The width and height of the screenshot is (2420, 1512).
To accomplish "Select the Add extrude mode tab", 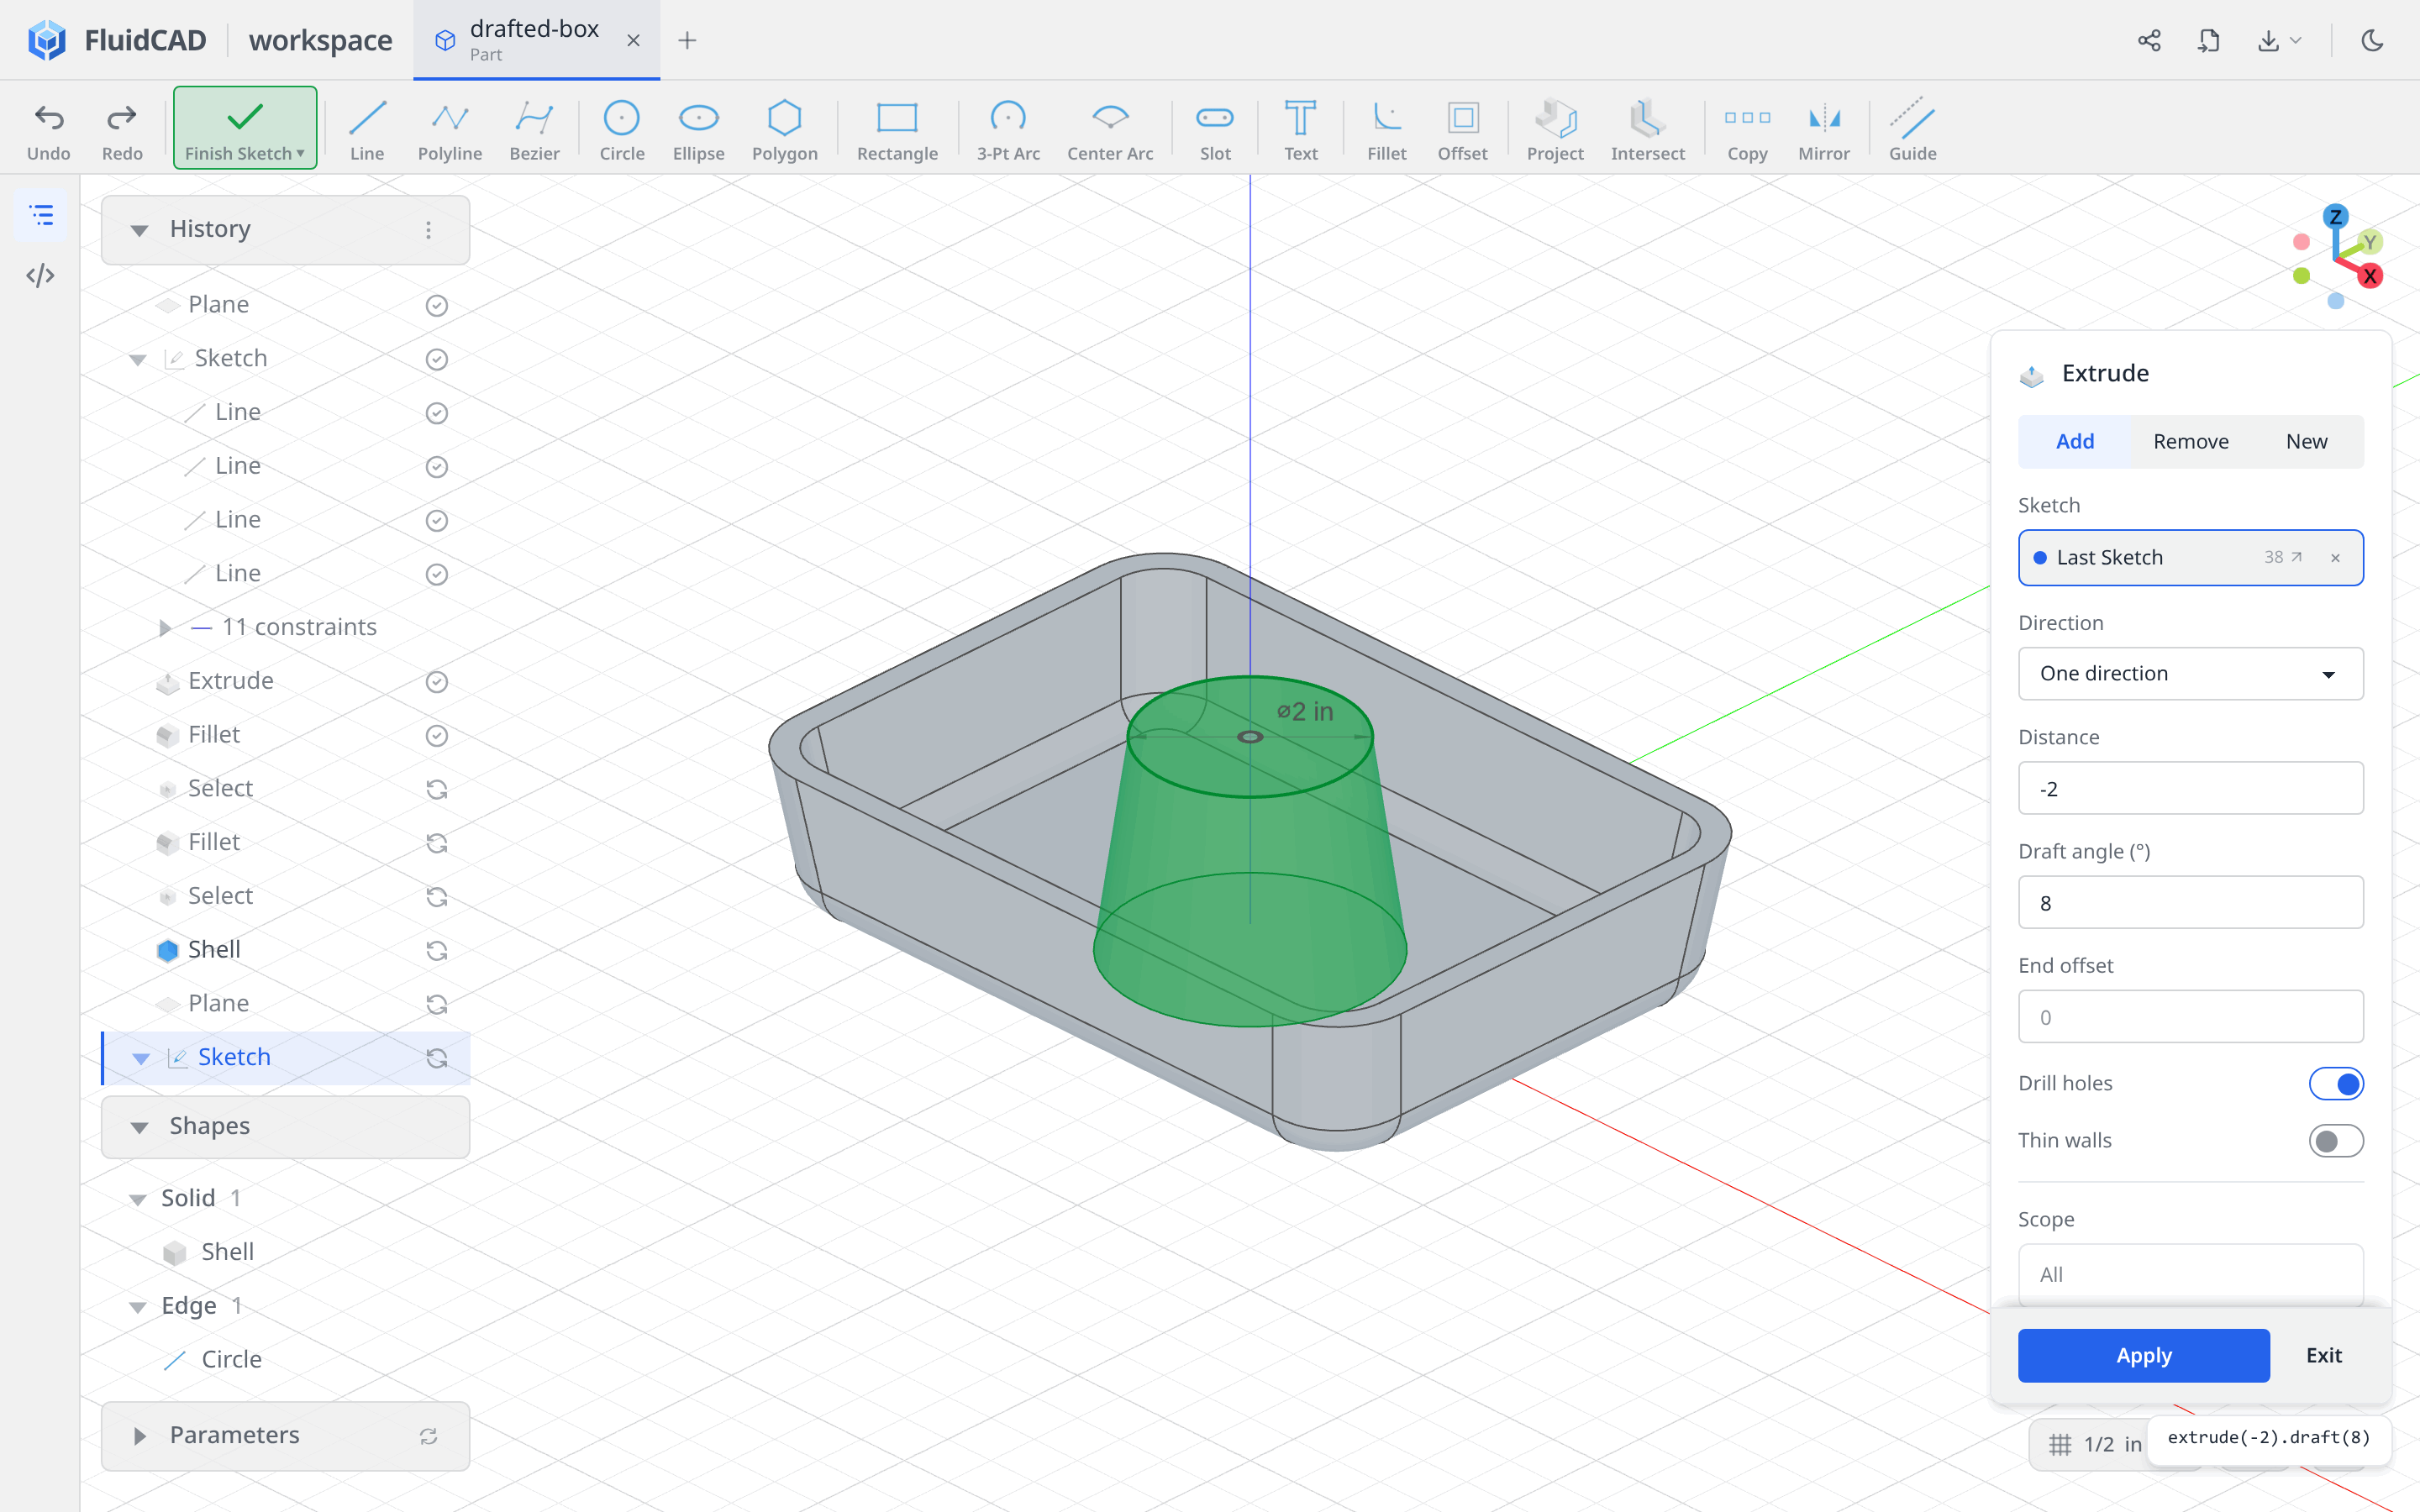I will (2075, 441).
